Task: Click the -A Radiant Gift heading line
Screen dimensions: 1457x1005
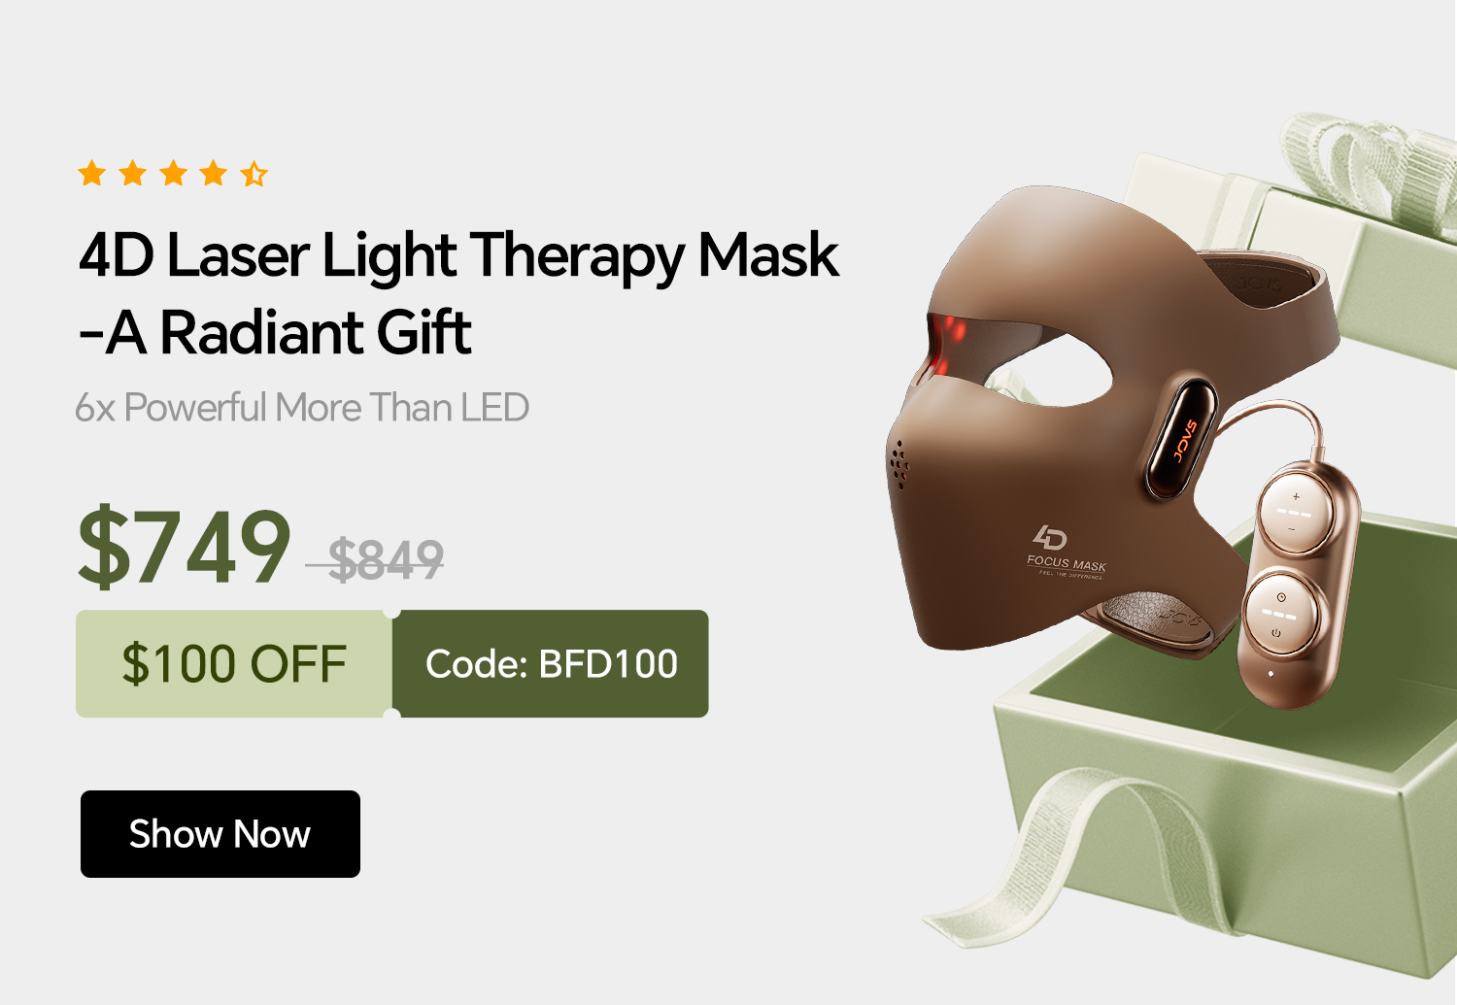Action: click(x=275, y=333)
